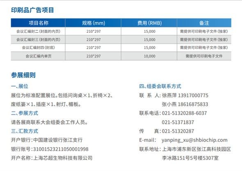Viewport: 242px width, 171px height.
Task: Click the telephone number 021-51371837
Action: coord(178,122)
